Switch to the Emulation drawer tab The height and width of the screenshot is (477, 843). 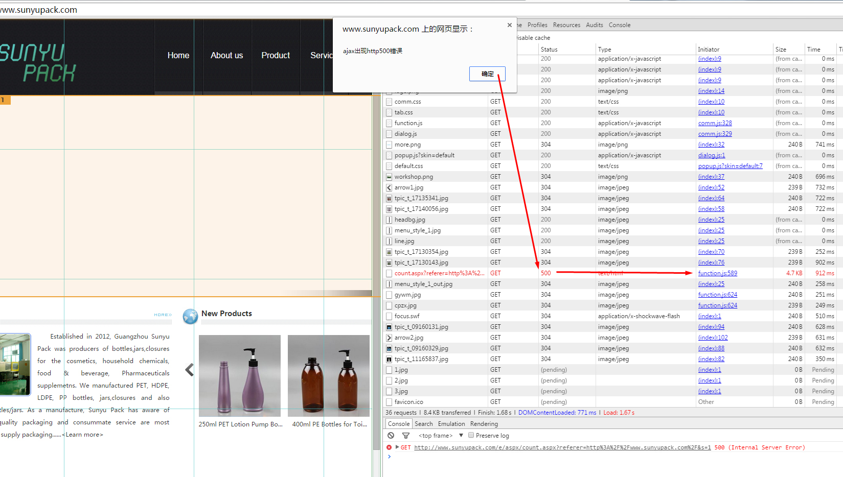451,424
